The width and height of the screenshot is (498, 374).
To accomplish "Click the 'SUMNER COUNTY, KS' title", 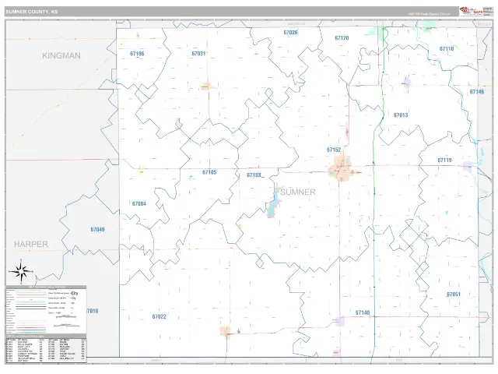I will click(32, 12).
